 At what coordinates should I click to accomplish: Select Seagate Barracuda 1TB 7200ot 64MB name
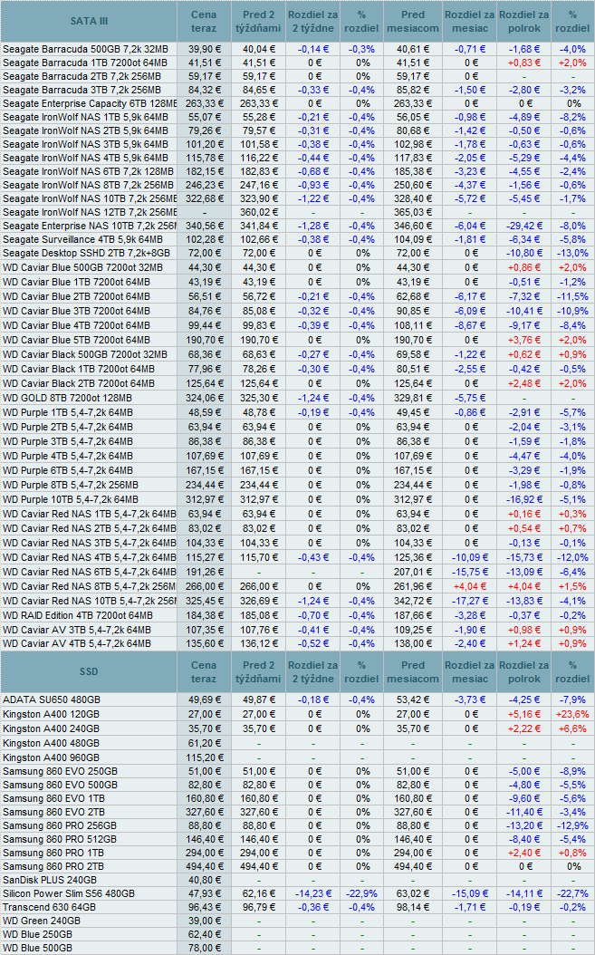(85, 63)
